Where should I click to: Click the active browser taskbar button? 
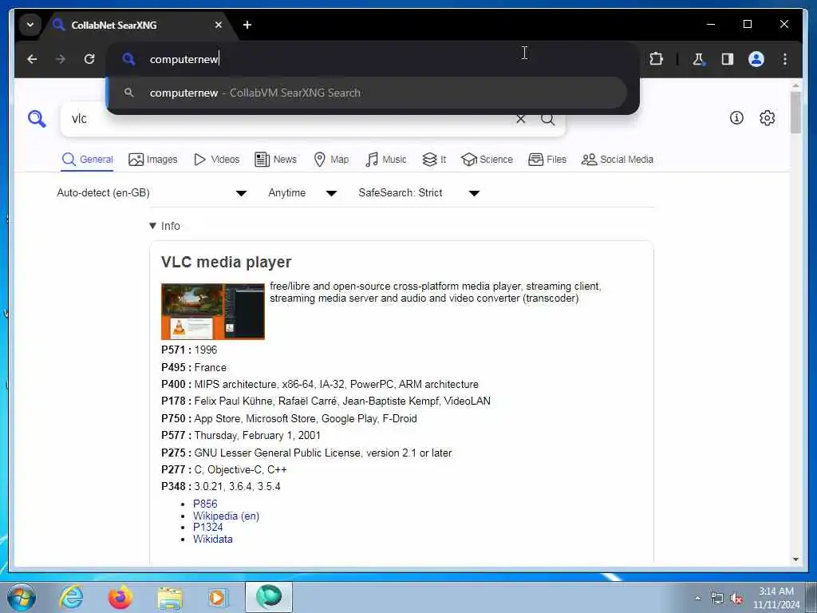pyautogui.click(x=269, y=597)
